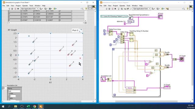
Task: Click XY Graph AnnotList property node
Action: 167,87
